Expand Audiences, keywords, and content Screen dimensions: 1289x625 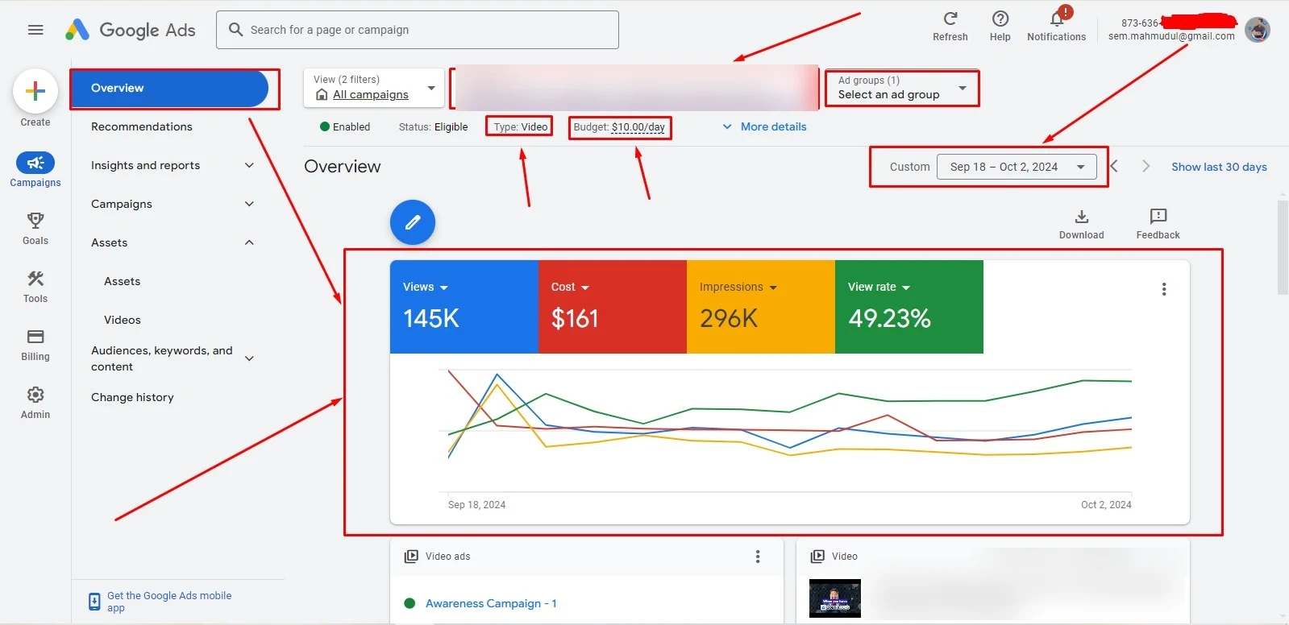tap(249, 358)
